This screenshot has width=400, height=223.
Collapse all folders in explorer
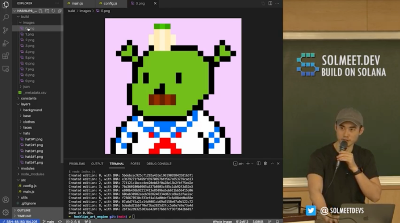point(60,11)
